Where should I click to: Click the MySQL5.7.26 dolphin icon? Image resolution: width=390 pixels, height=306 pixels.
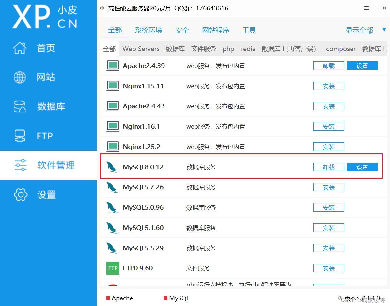click(x=112, y=187)
